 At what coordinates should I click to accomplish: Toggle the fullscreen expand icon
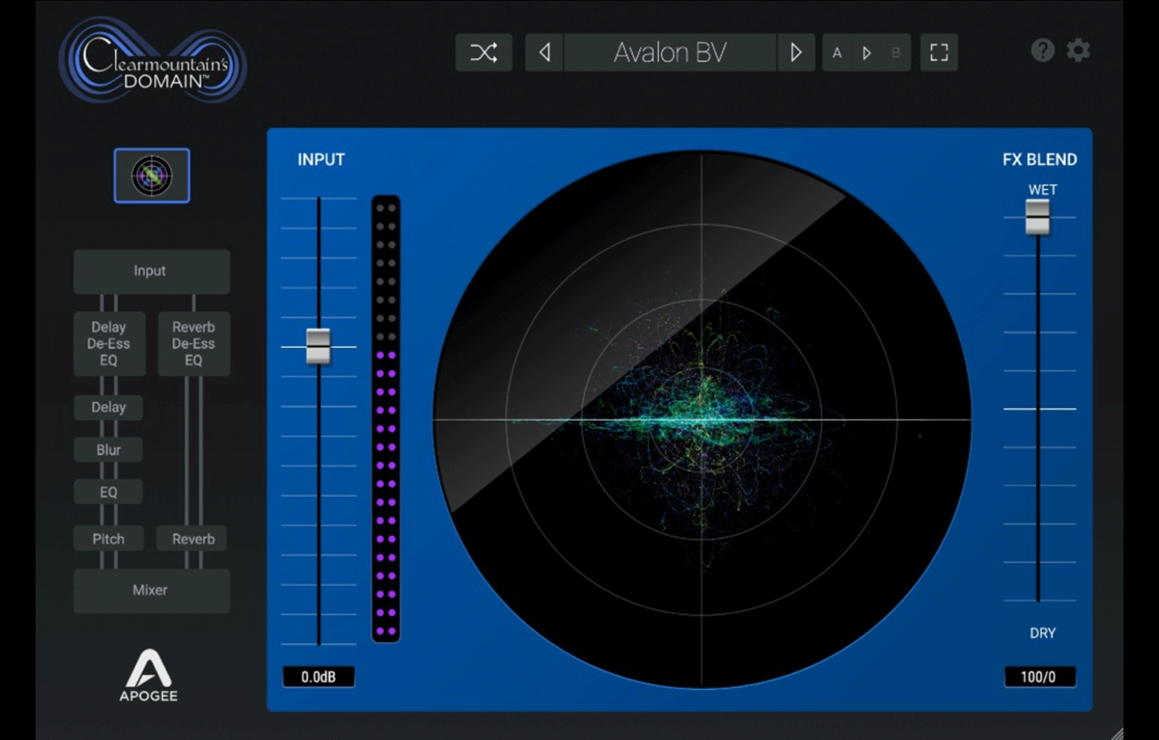[x=938, y=53]
